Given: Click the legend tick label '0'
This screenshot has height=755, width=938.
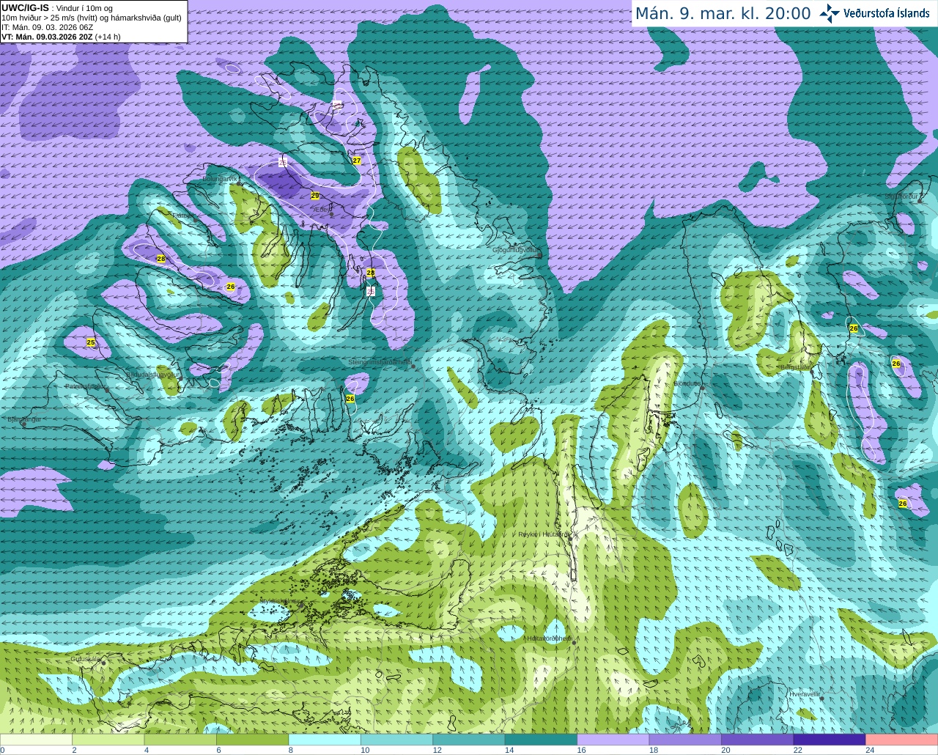Looking at the screenshot, I should (3, 750).
